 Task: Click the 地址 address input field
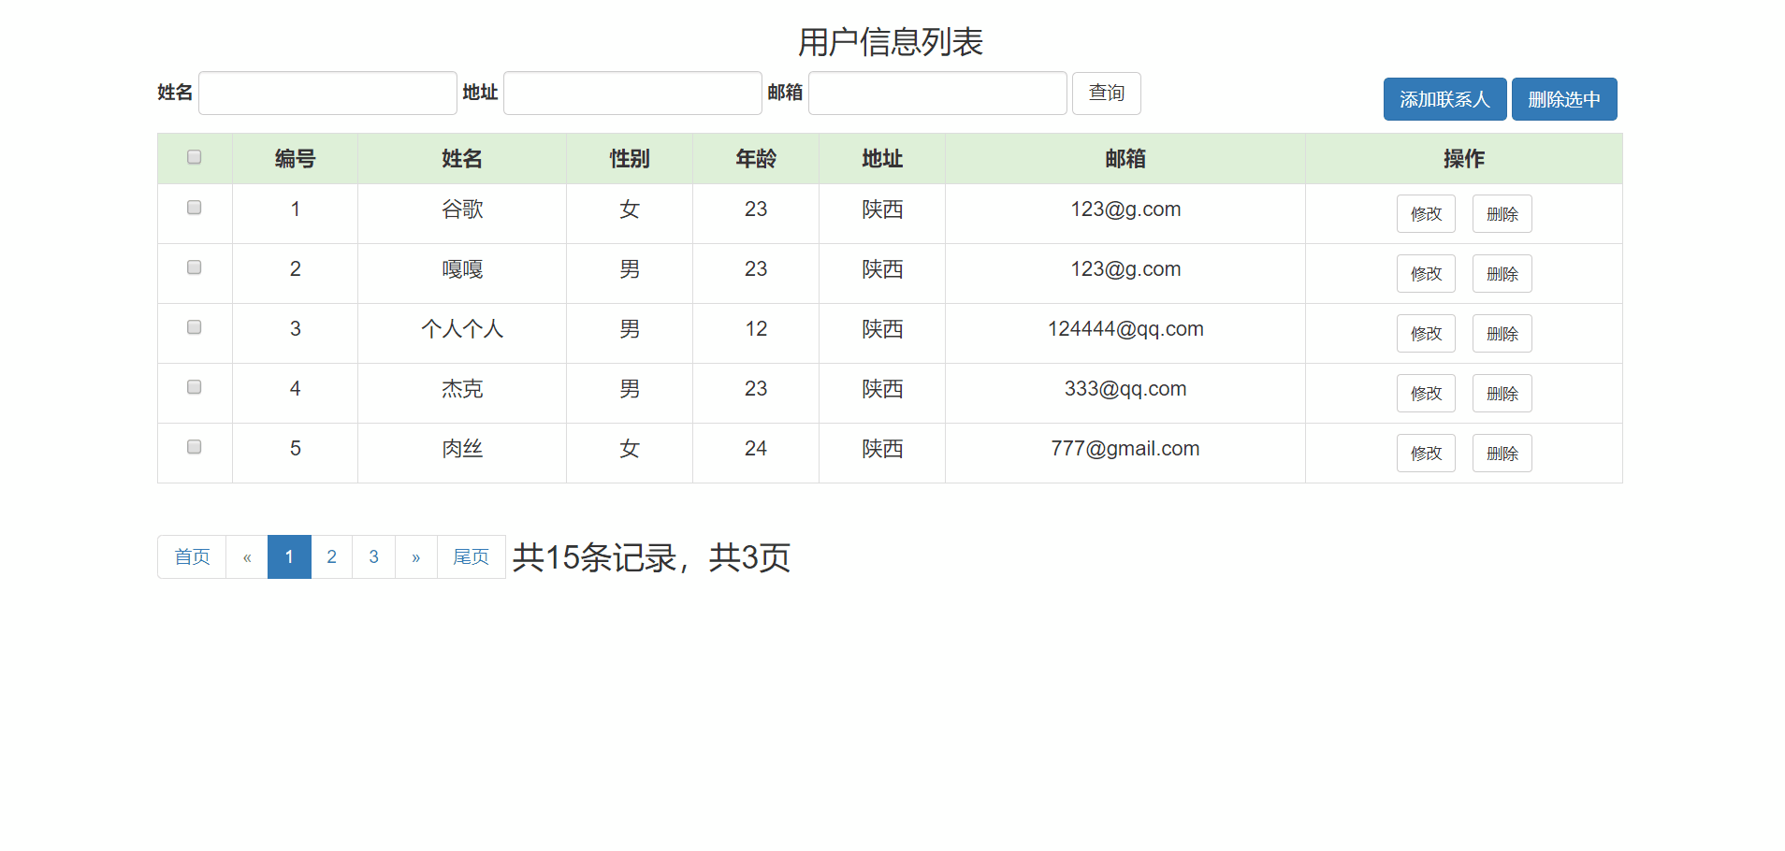pos(632,93)
